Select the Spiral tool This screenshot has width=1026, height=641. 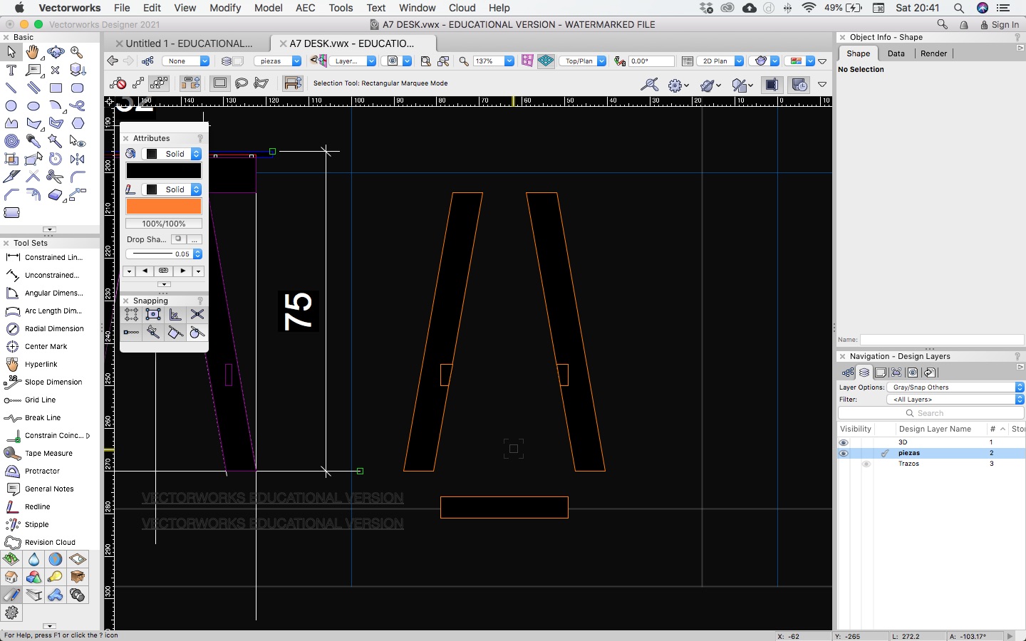point(11,141)
